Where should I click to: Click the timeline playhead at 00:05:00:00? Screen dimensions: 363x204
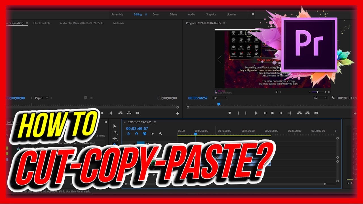coord(195,134)
